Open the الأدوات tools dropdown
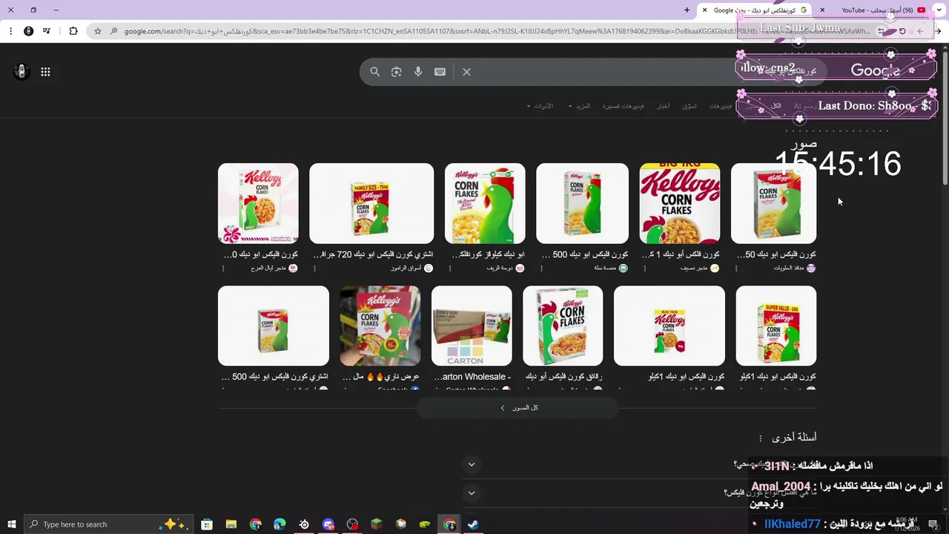The width and height of the screenshot is (949, 534). 540,106
